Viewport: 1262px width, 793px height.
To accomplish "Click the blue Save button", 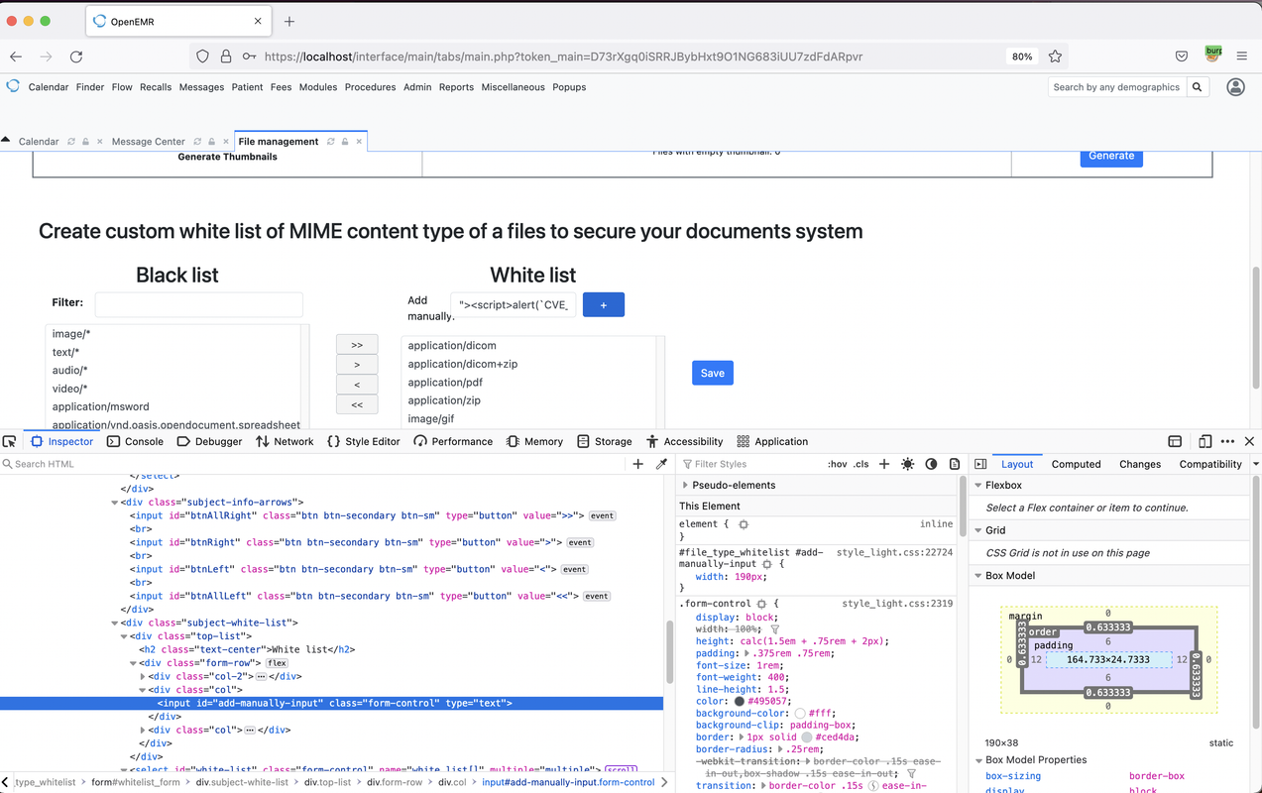I will (713, 373).
